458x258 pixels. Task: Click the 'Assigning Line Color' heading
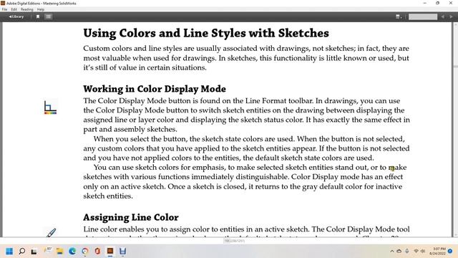pyautogui.click(x=131, y=217)
